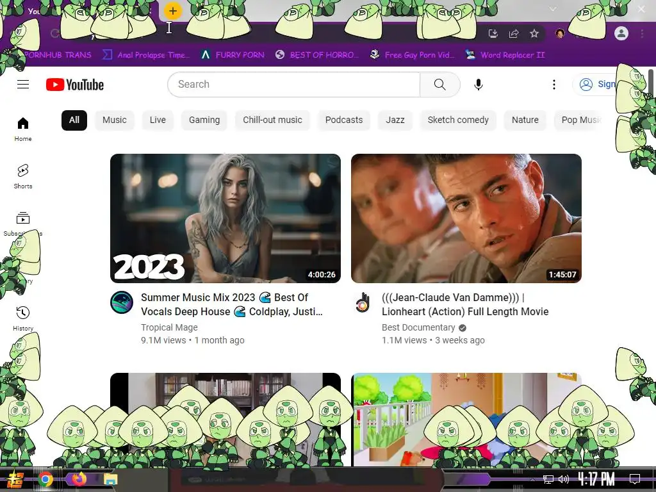
Task: Open Firefox from the taskbar
Action: point(79,479)
